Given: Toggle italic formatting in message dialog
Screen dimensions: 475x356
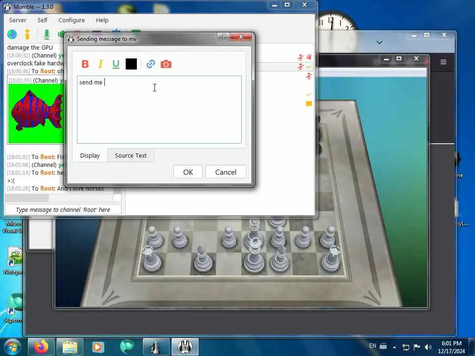Looking at the screenshot, I should coord(101,64).
